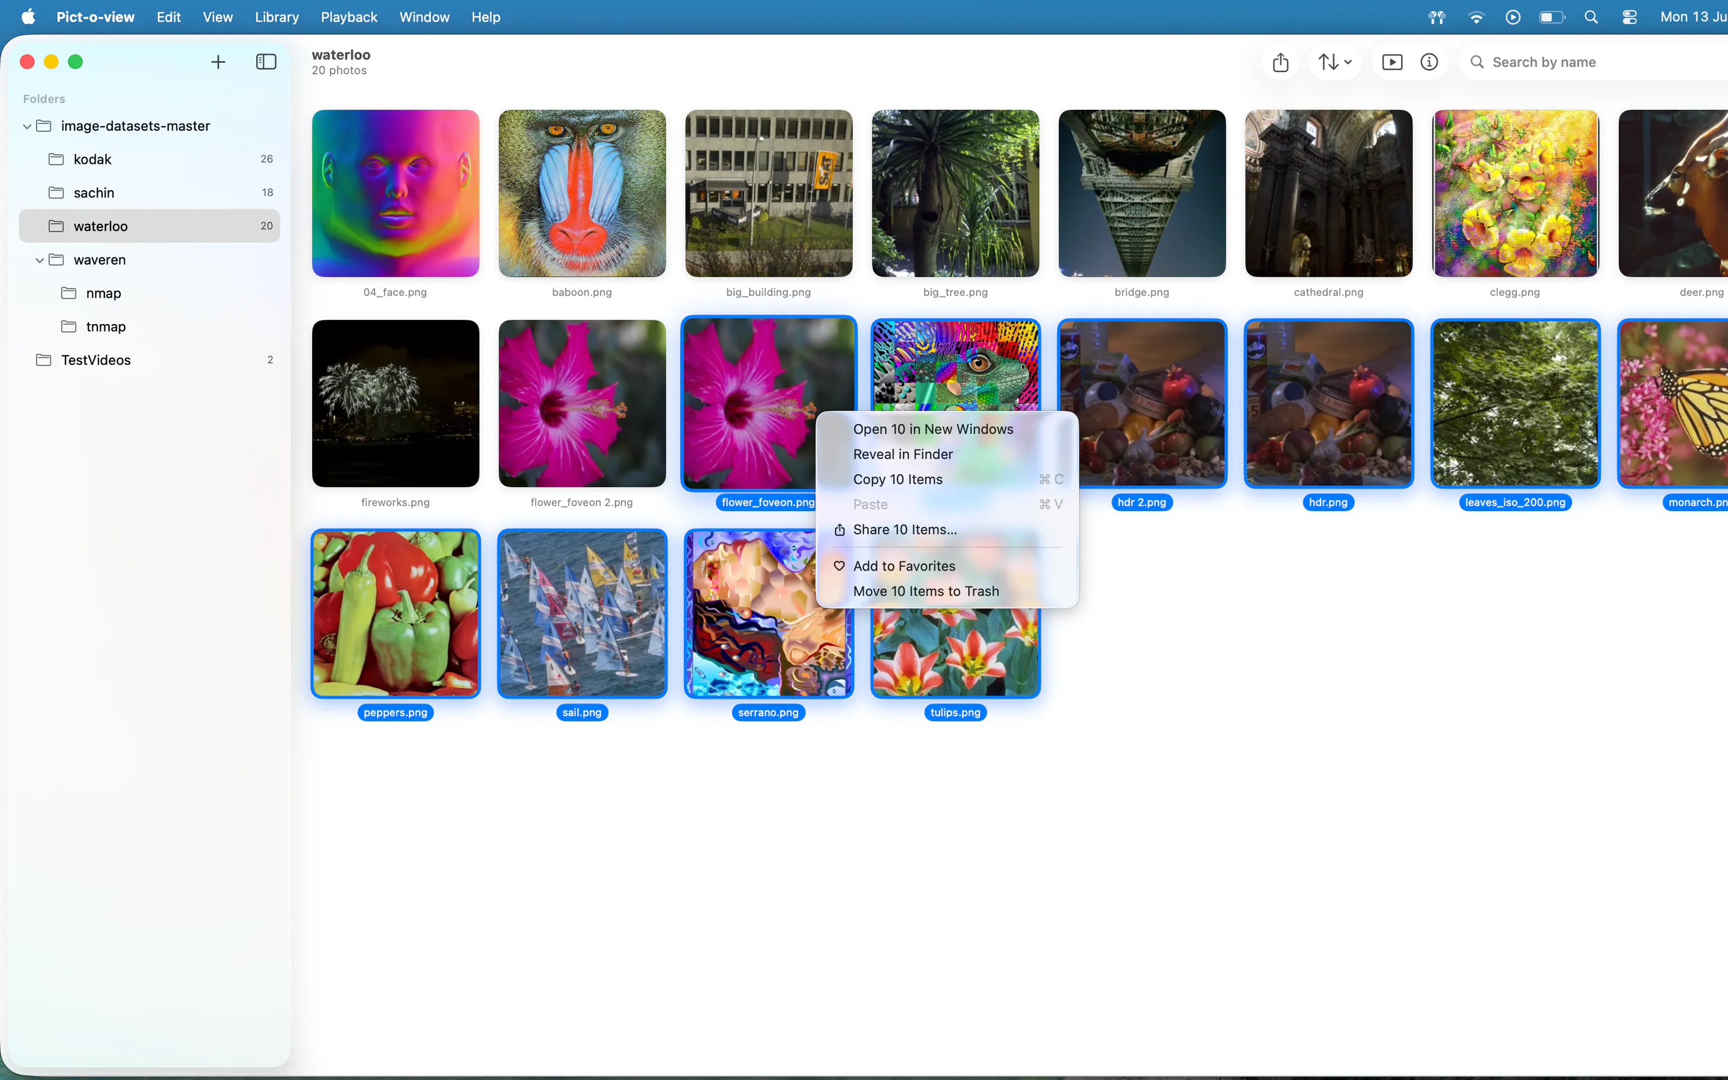The width and height of the screenshot is (1728, 1080).
Task: Click the now playing icon in menu bar
Action: coord(1513,17)
